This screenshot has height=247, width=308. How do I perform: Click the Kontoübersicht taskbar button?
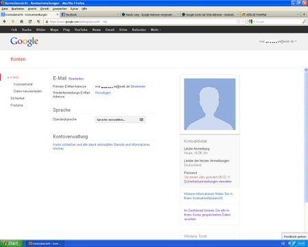(44, 244)
